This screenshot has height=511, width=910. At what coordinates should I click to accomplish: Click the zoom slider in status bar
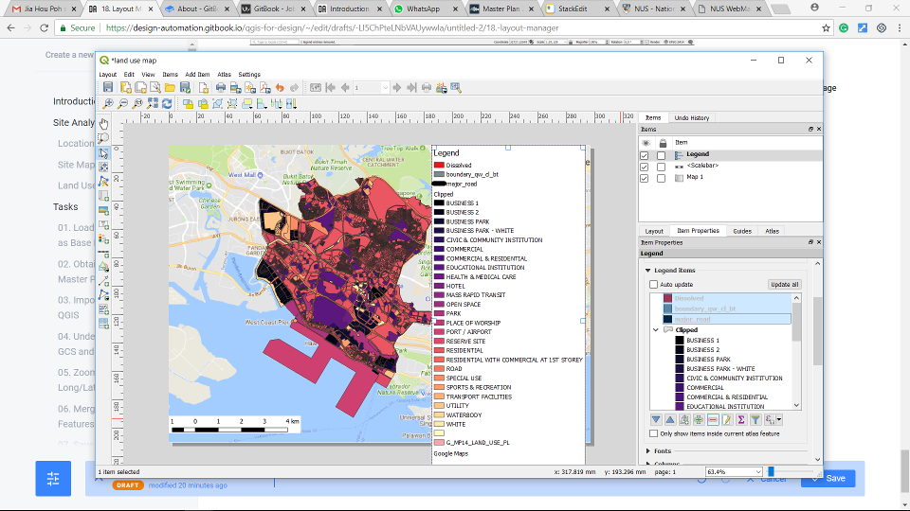[772, 471]
